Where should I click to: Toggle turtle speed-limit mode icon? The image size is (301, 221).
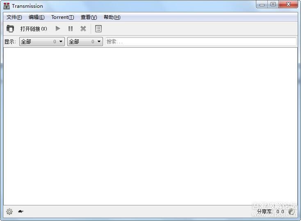[x=21, y=212]
